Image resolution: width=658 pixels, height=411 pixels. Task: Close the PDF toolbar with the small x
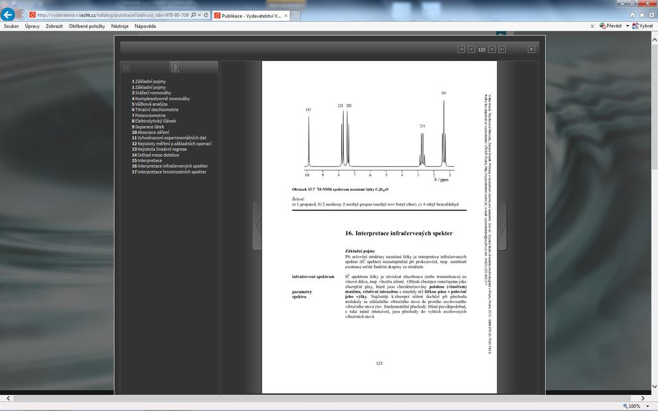click(x=592, y=26)
